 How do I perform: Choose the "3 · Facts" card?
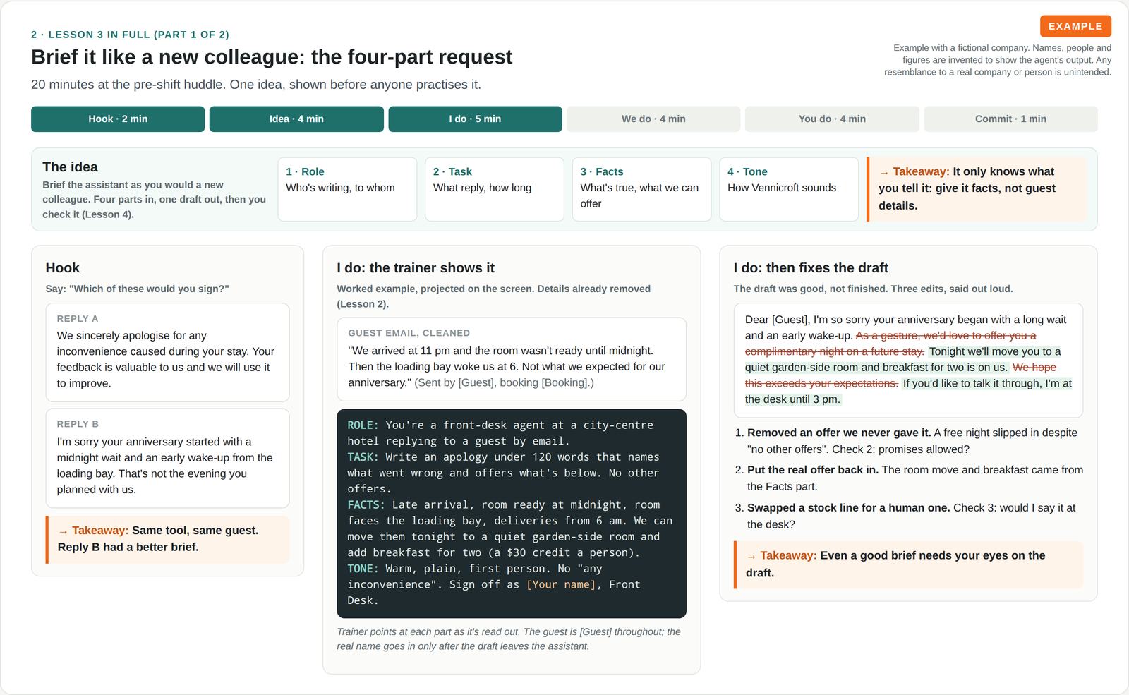pyautogui.click(x=641, y=189)
